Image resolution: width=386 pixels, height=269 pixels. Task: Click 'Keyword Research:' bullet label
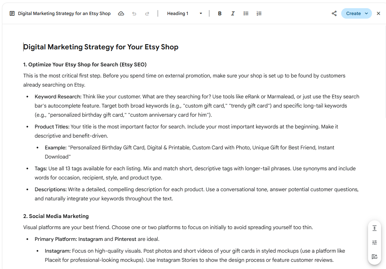coord(58,97)
